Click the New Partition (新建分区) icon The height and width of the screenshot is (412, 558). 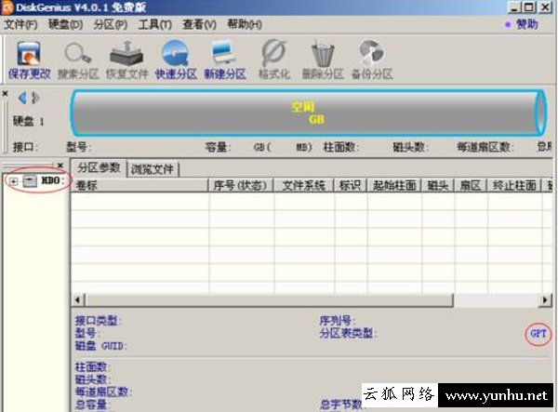click(225, 60)
